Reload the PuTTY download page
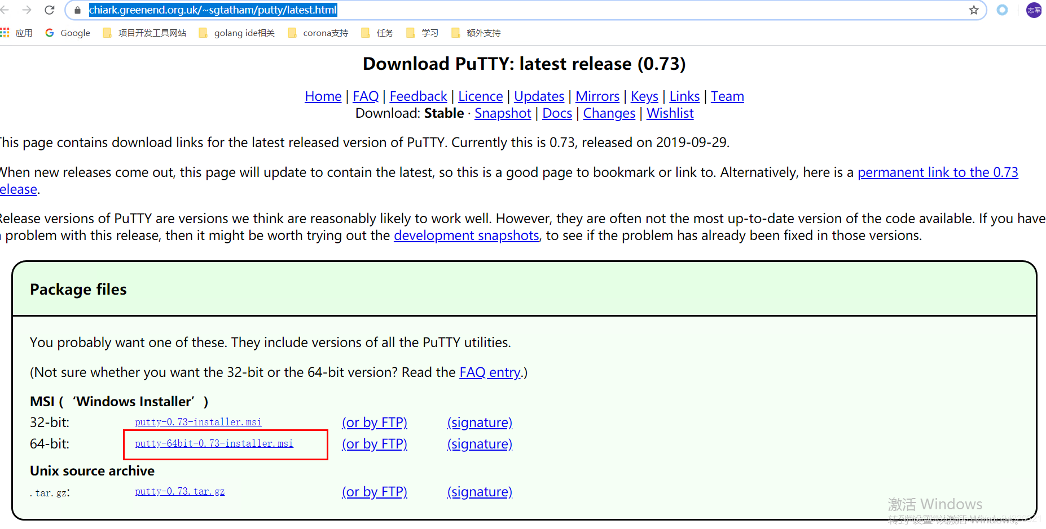Screen dimensions: 1046x529 [50, 10]
